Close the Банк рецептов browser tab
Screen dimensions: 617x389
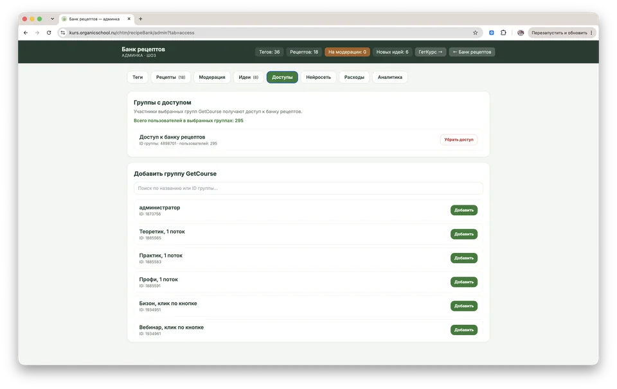[129, 19]
